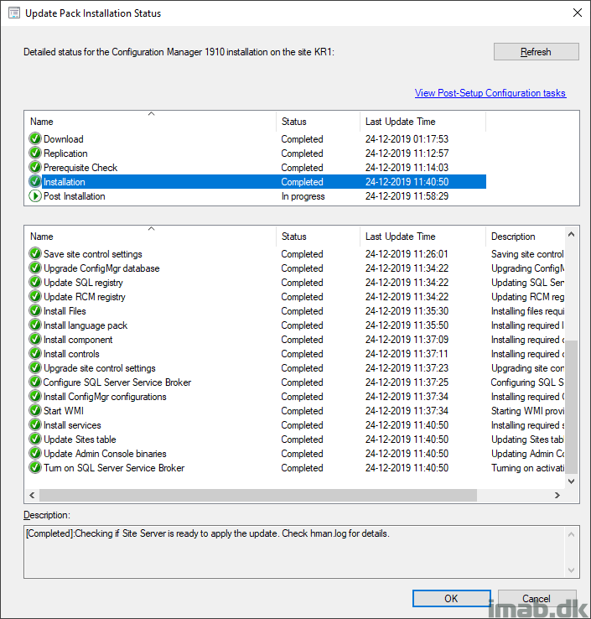Click the In progress status text
Image resolution: width=591 pixels, height=619 pixels.
point(303,196)
